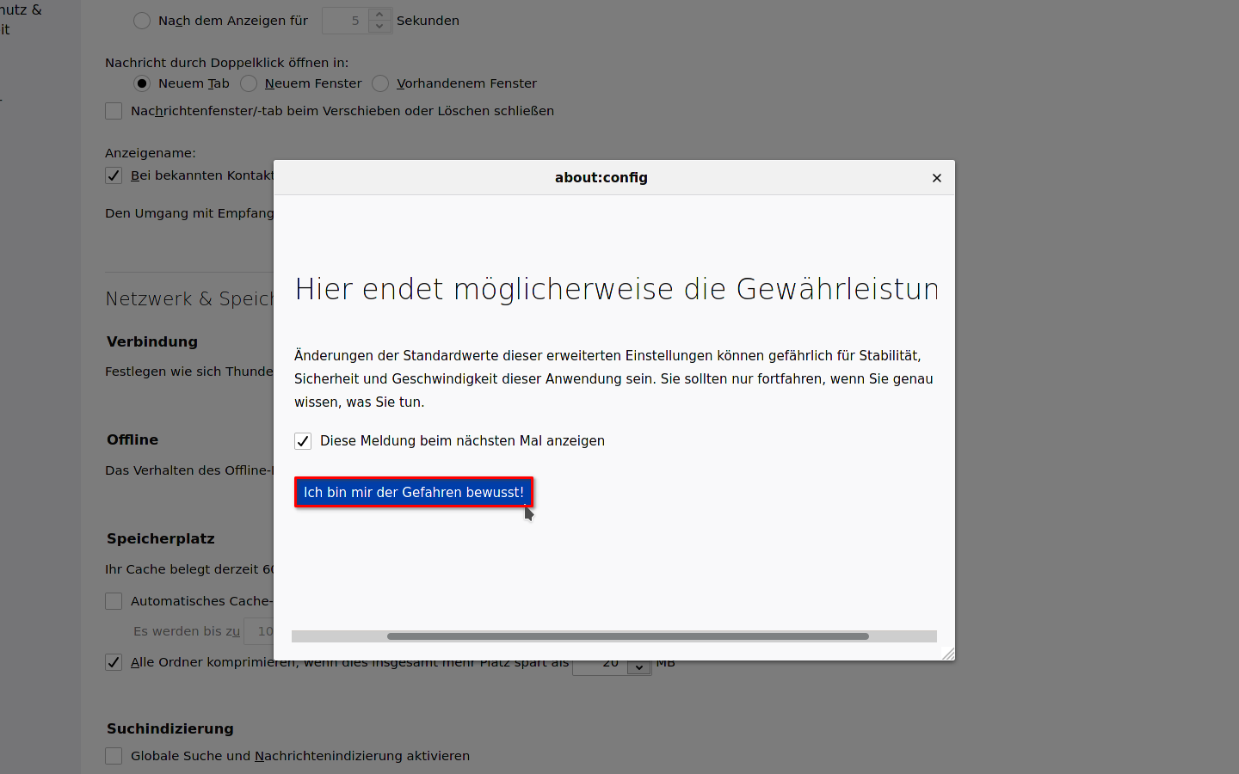Increase Sekunden value with up arrow
Screen dimensions: 1239x774
click(x=380, y=14)
